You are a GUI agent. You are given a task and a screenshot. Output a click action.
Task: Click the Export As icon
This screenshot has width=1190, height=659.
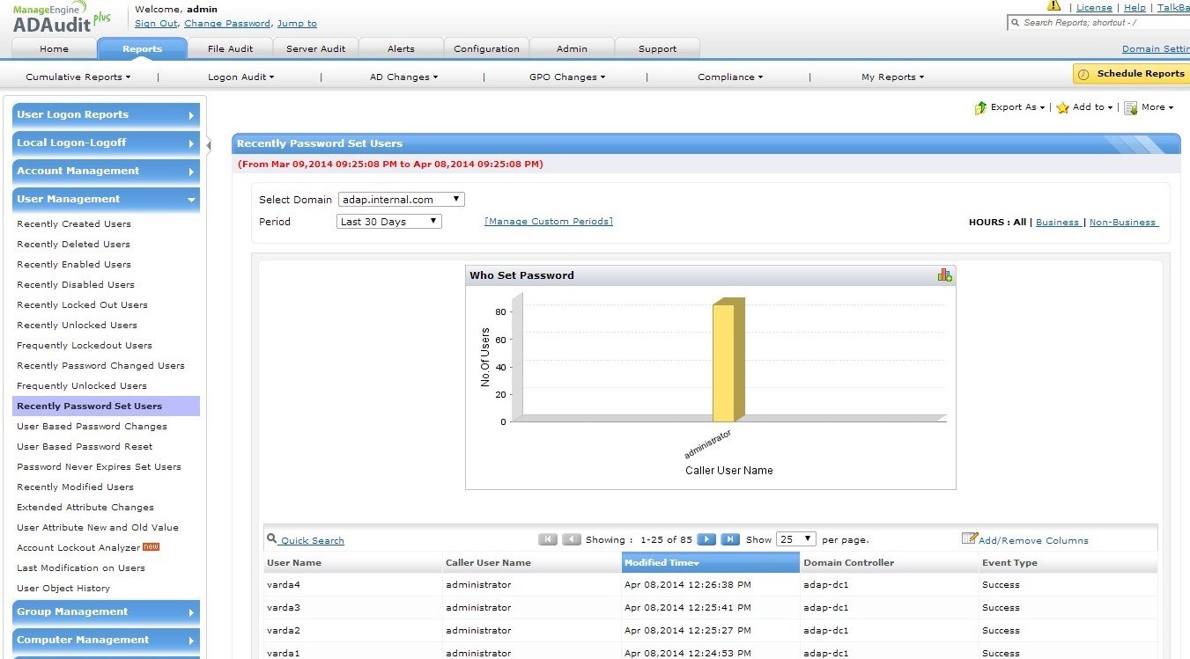tap(980, 108)
